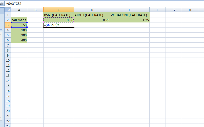Viewport: 204px width, 127px height.
Task: Select row 18 header
Action: 8,101
